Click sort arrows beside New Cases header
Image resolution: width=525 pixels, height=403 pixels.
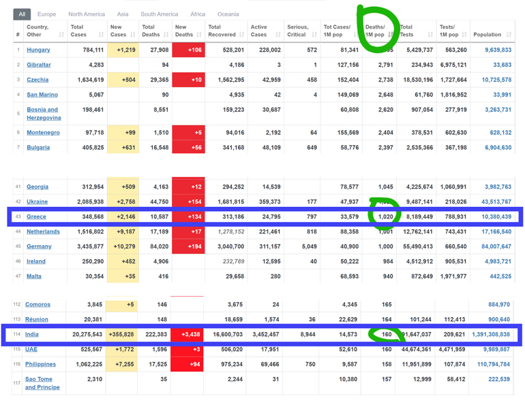click(x=132, y=35)
